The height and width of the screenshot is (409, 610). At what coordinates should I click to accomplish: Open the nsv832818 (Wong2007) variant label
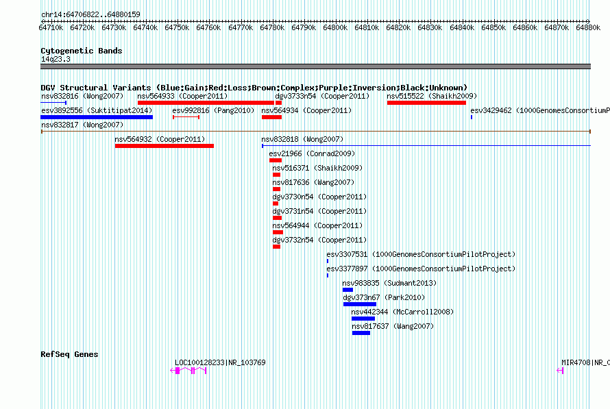point(302,139)
